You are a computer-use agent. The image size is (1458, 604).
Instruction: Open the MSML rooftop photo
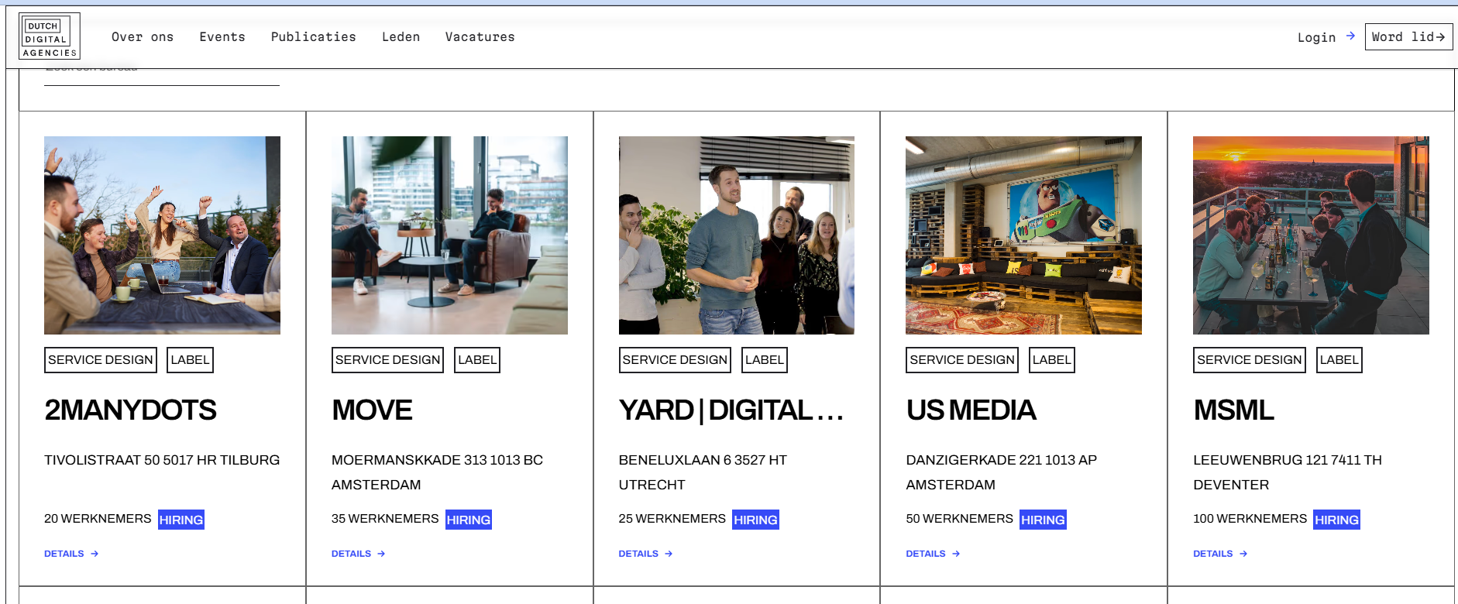click(1311, 235)
